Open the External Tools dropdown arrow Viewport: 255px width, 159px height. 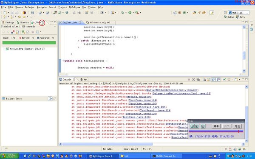(140, 12)
